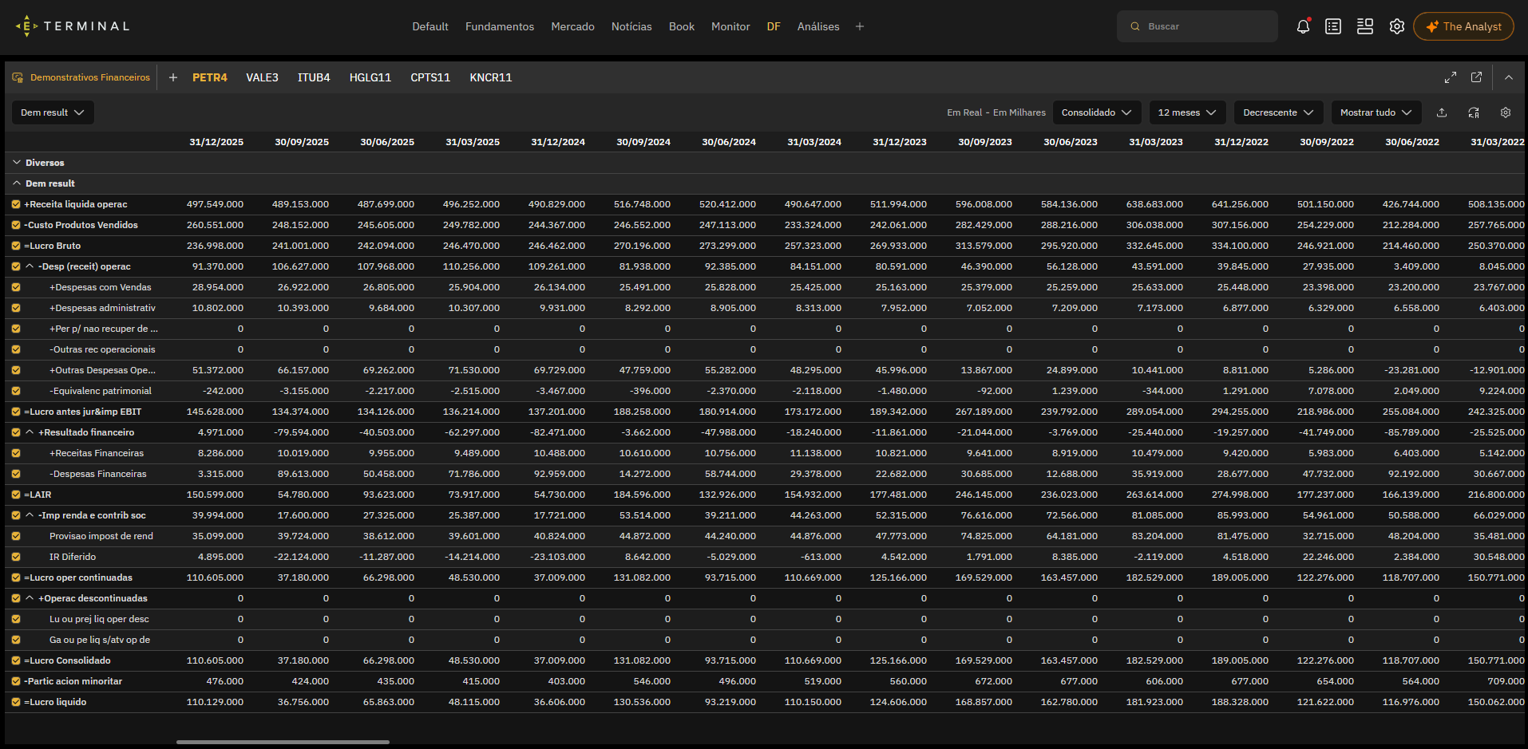
Task: Click the Terminal logo
Action: coord(73,26)
